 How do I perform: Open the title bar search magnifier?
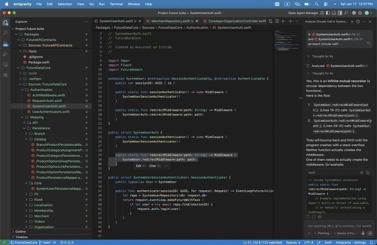coord(346,13)
